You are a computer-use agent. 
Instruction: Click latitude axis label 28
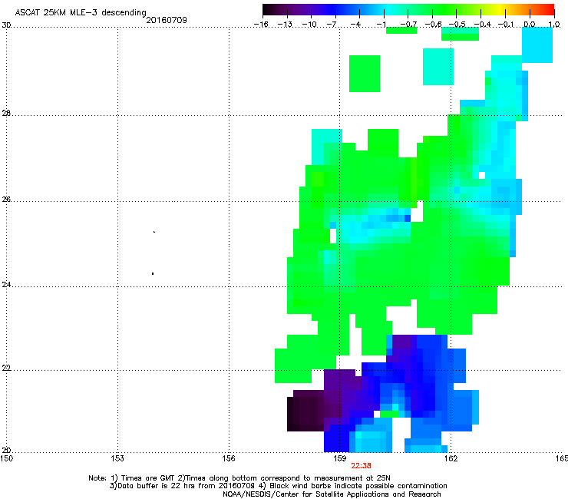pos(6,114)
